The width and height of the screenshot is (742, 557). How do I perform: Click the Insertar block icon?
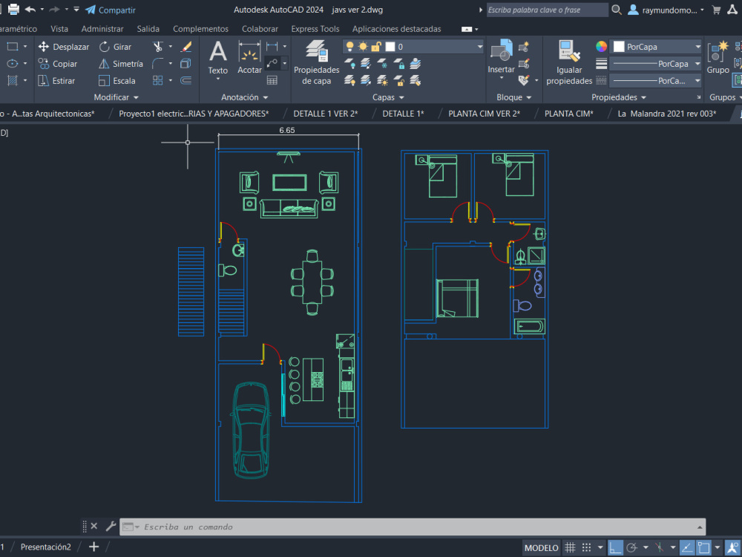[501, 57]
